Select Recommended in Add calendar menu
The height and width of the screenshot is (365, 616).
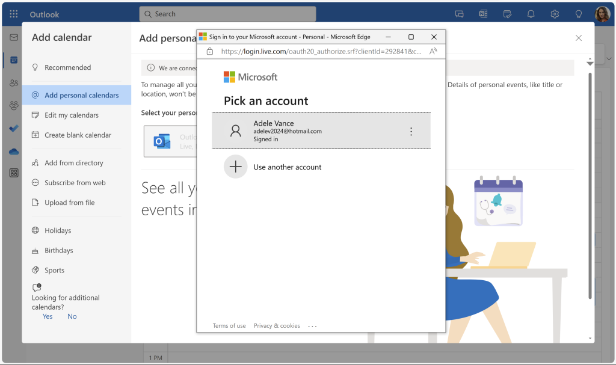point(76,67)
